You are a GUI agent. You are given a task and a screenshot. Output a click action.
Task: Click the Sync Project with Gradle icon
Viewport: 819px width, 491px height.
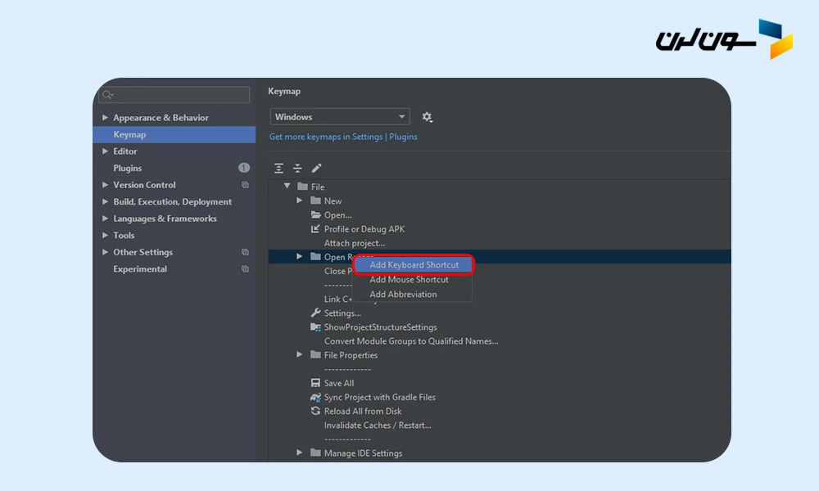tap(315, 397)
